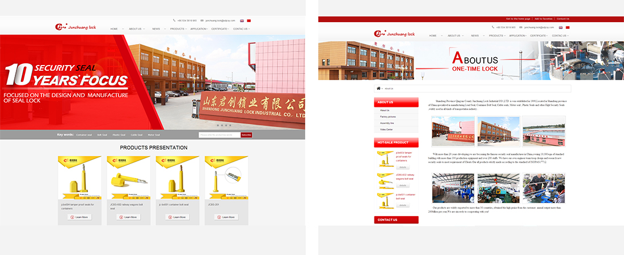Click the Junchuang lock logo on About Us page
The height and width of the screenshot is (255, 624).
point(394,34)
